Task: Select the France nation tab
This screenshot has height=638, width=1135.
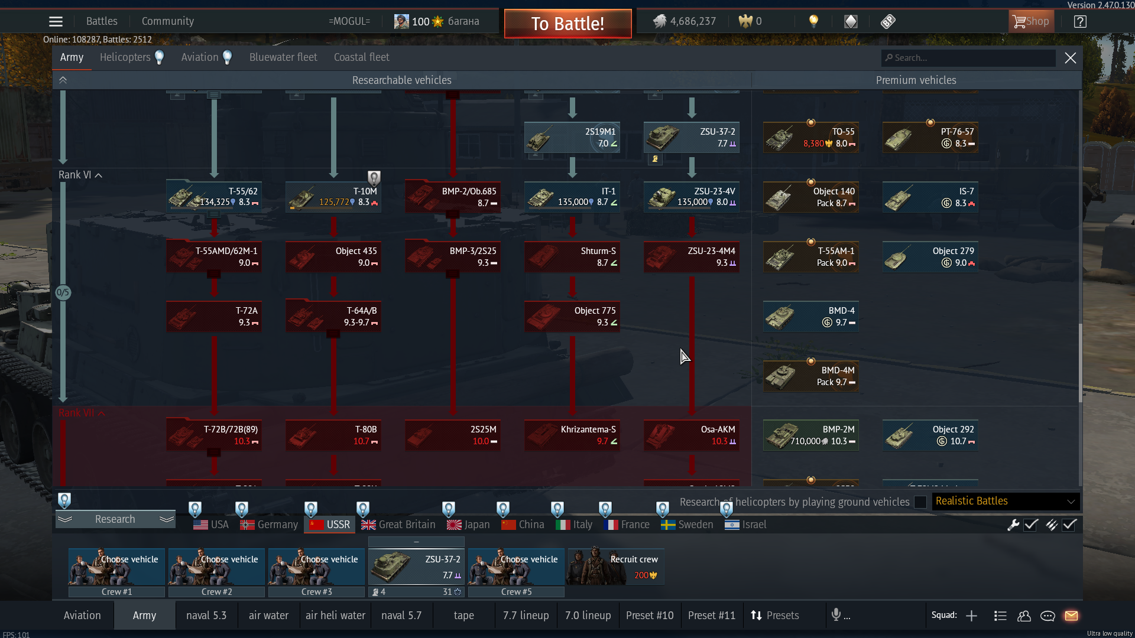Action: tap(627, 525)
